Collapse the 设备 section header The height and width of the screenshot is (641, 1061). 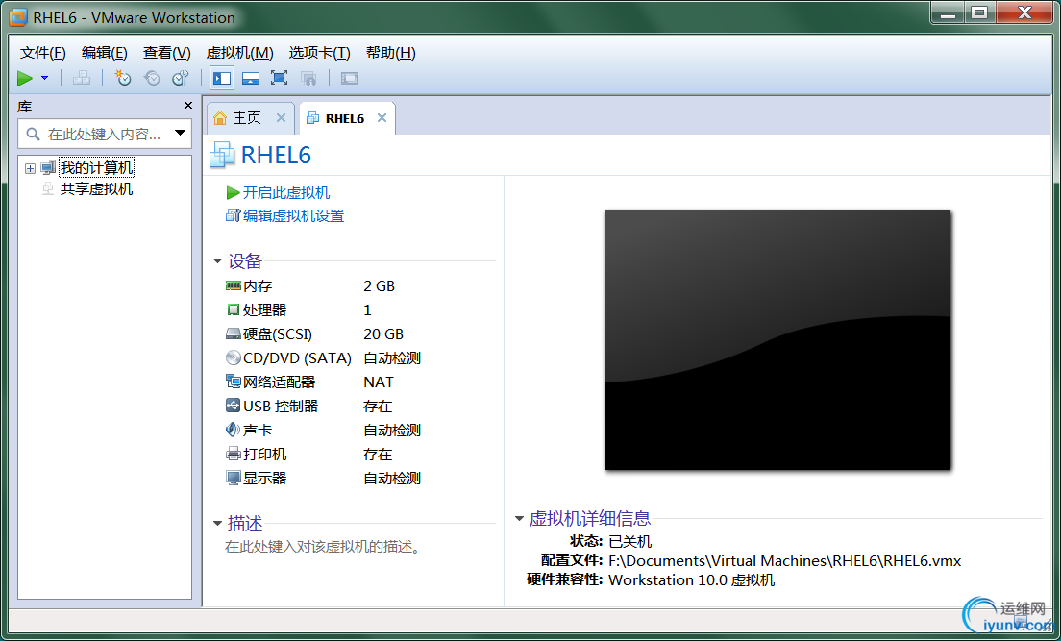coord(218,260)
